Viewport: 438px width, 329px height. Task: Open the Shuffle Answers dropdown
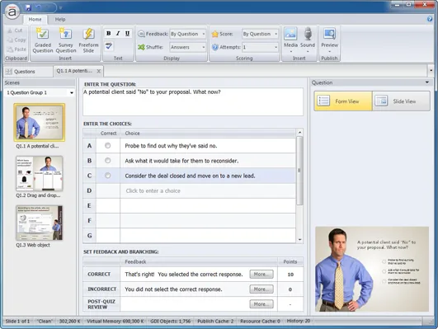tap(188, 47)
